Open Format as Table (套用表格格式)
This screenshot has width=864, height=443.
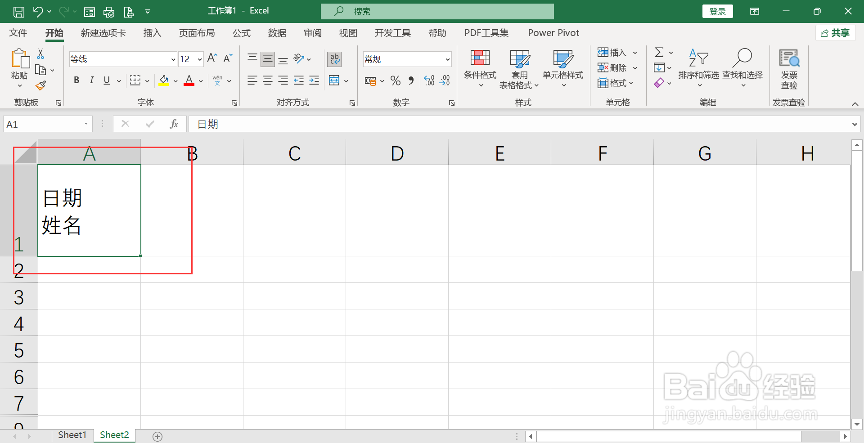(x=519, y=69)
